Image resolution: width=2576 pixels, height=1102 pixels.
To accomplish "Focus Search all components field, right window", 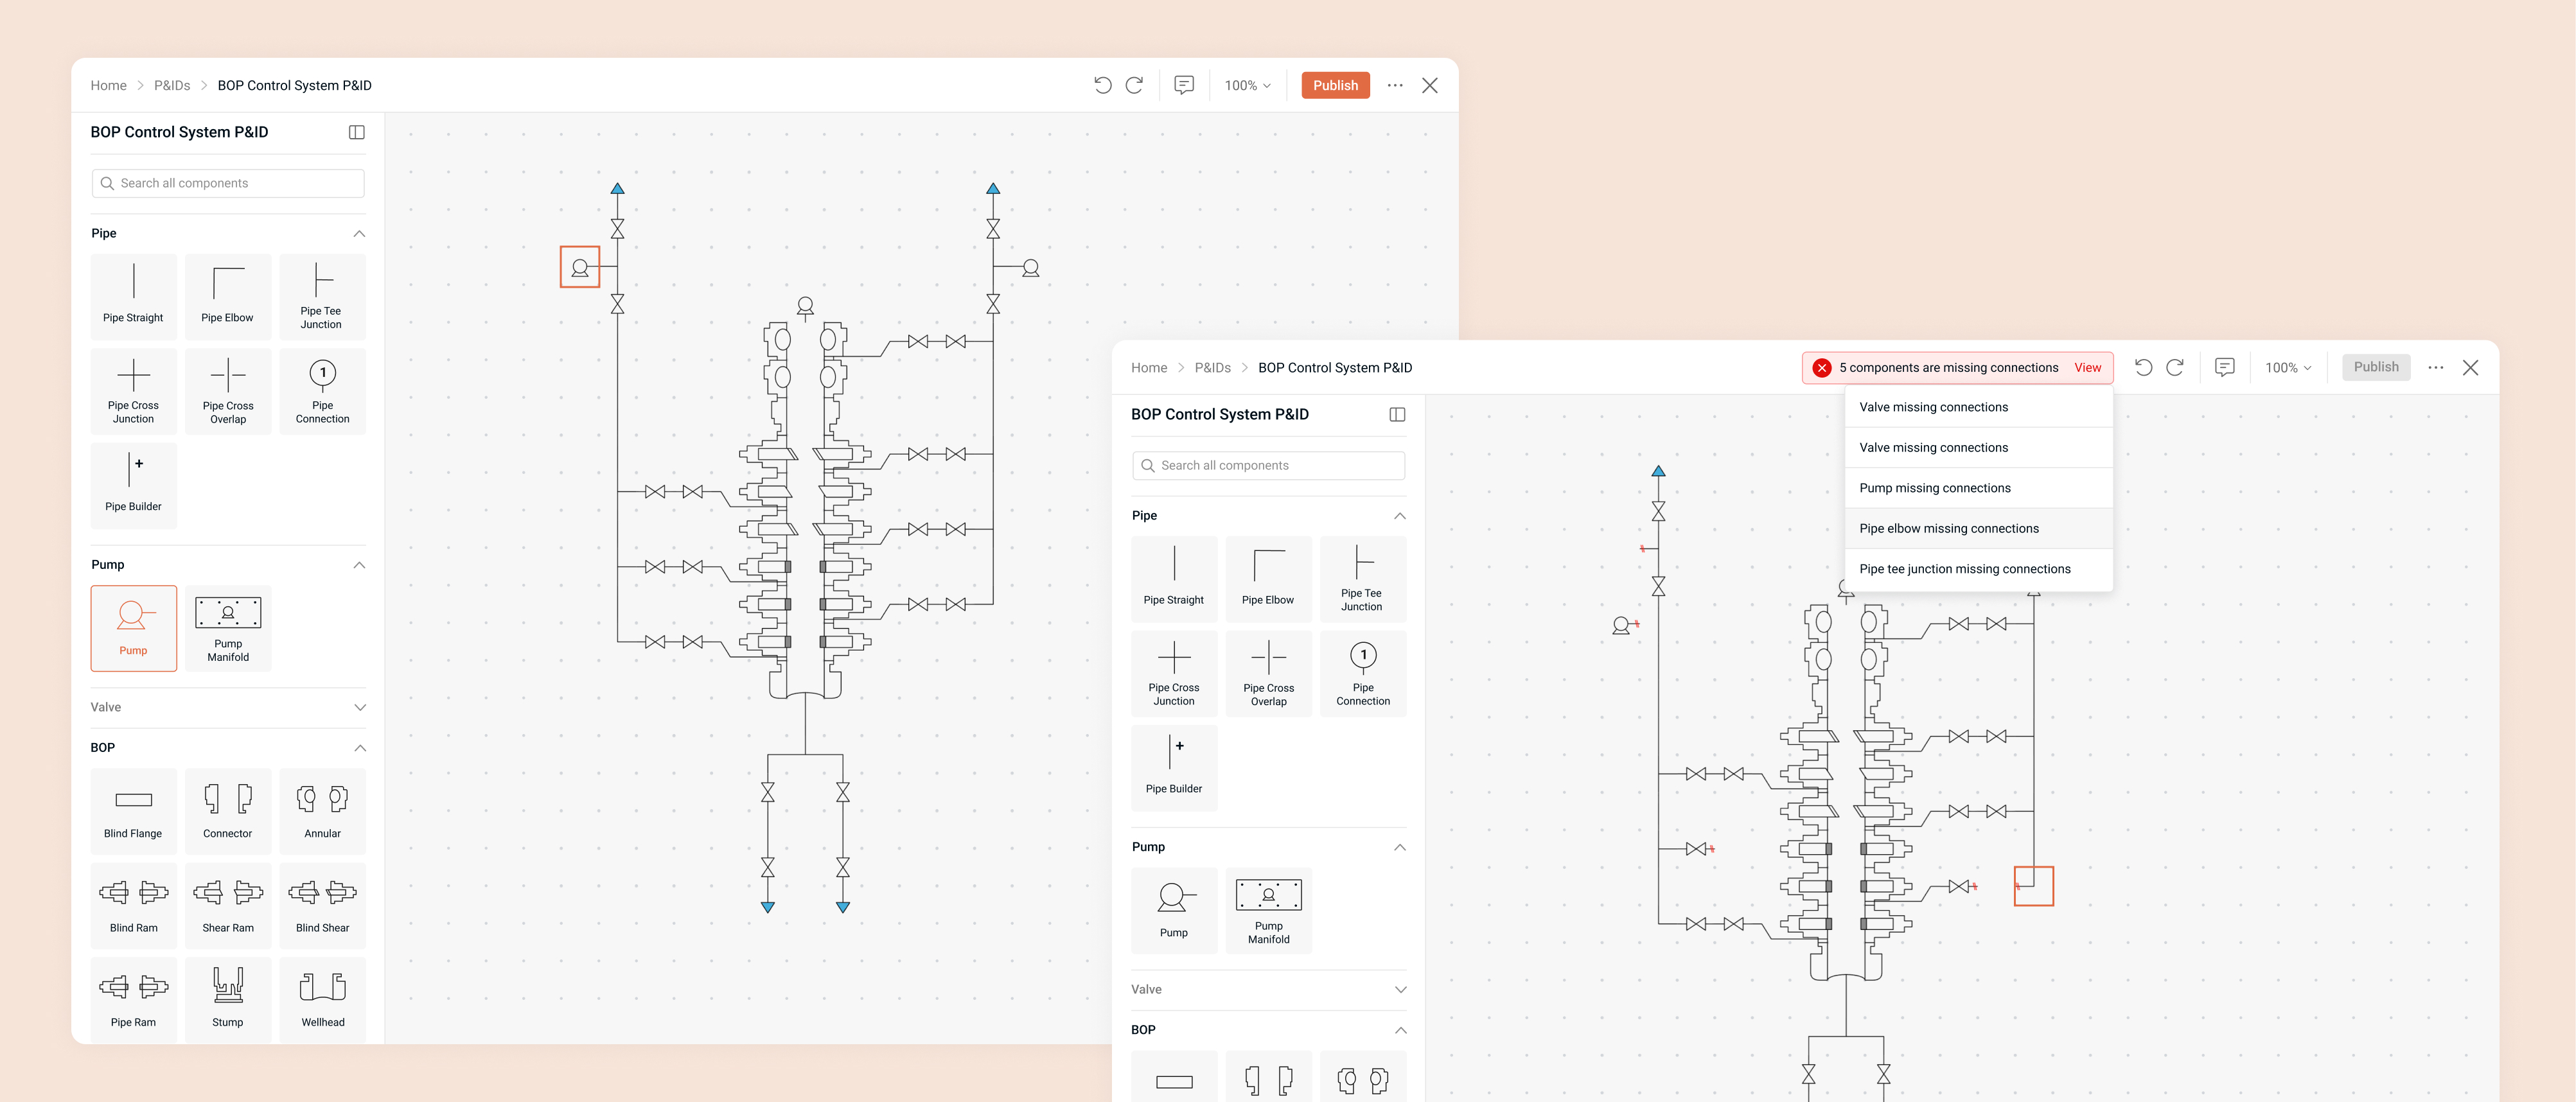I will pyautogui.click(x=1268, y=465).
